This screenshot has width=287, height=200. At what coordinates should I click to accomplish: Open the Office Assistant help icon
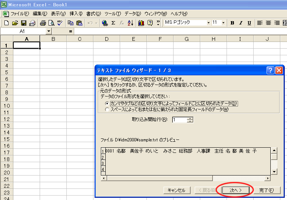[x=150, y=23]
